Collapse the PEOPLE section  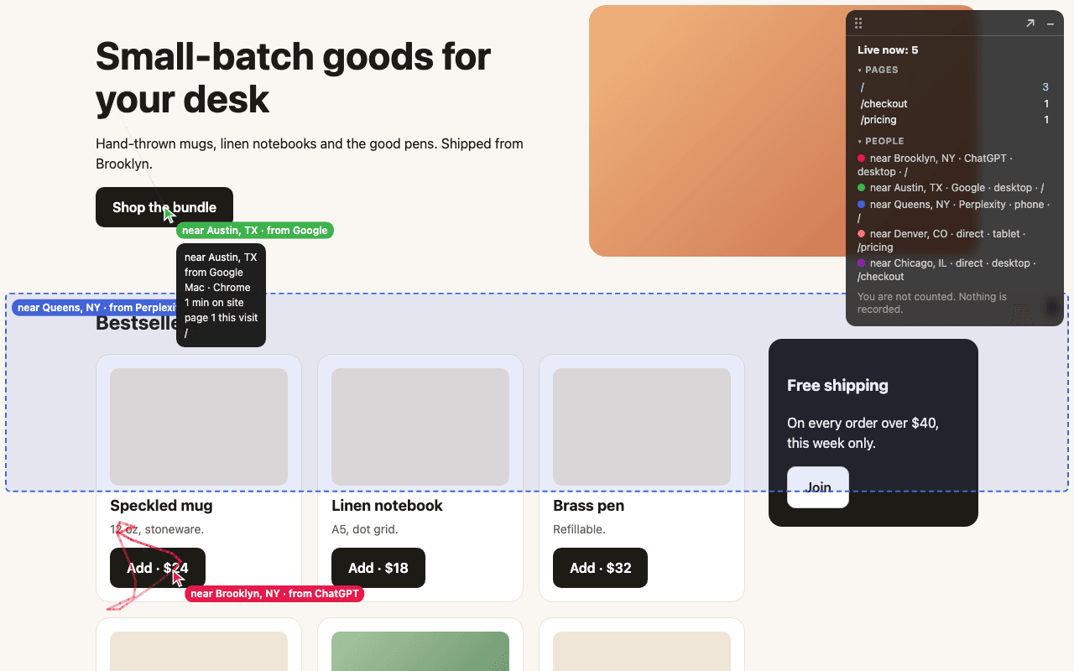[x=880, y=142]
